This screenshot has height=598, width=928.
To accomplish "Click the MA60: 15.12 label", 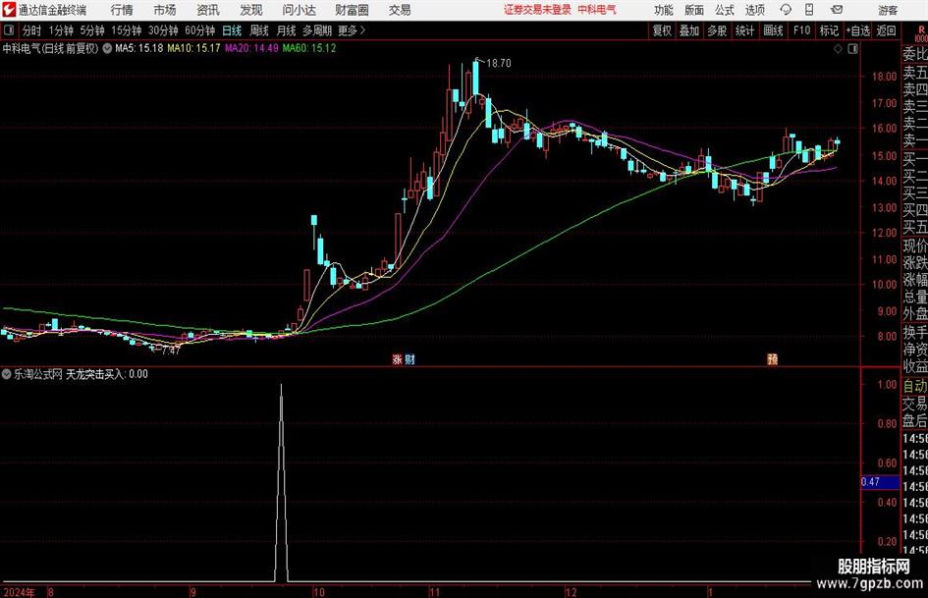I will [309, 48].
